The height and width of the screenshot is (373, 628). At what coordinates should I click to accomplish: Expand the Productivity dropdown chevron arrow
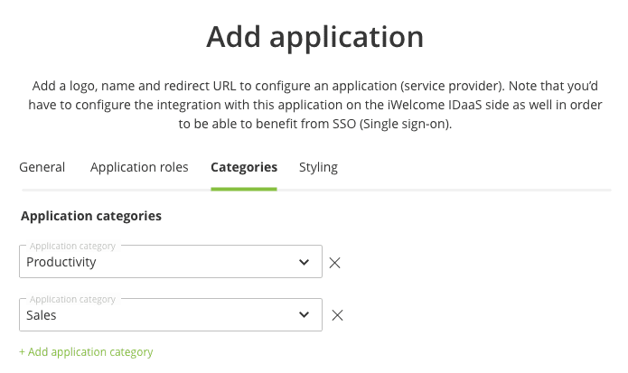point(304,263)
